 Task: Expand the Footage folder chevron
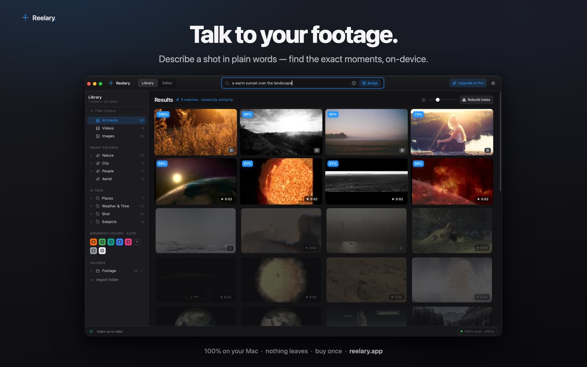click(91, 271)
